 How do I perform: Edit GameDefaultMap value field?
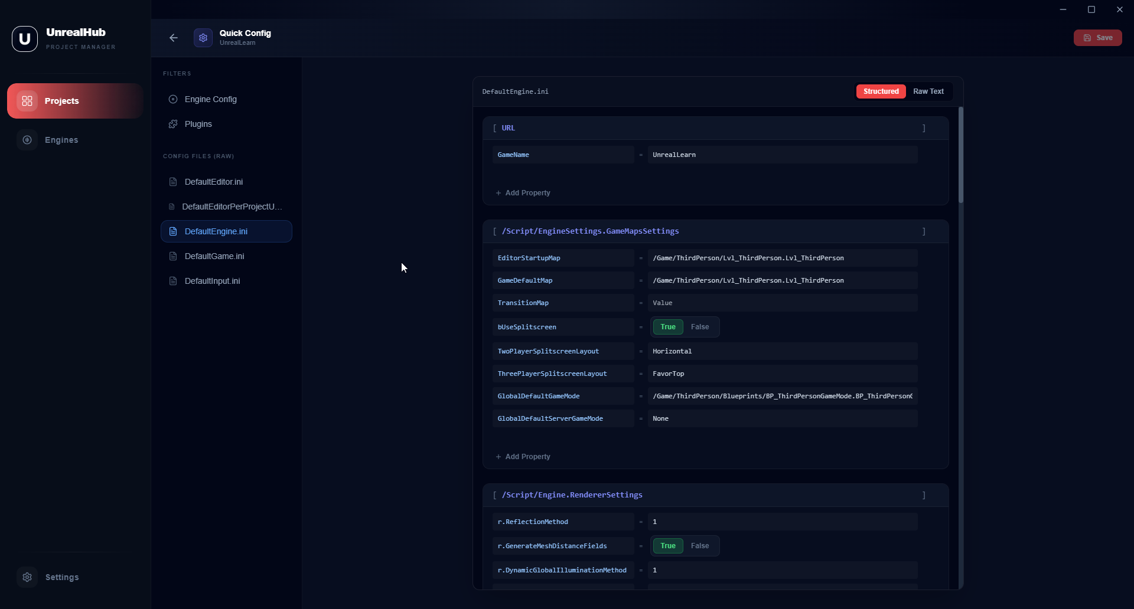(x=783, y=280)
